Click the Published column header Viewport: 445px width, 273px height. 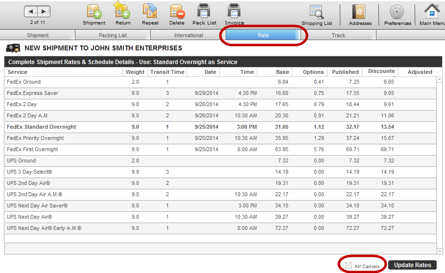345,72
